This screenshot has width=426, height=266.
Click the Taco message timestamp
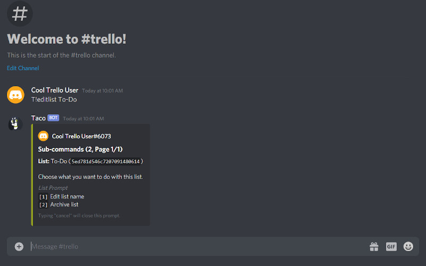[x=84, y=119]
